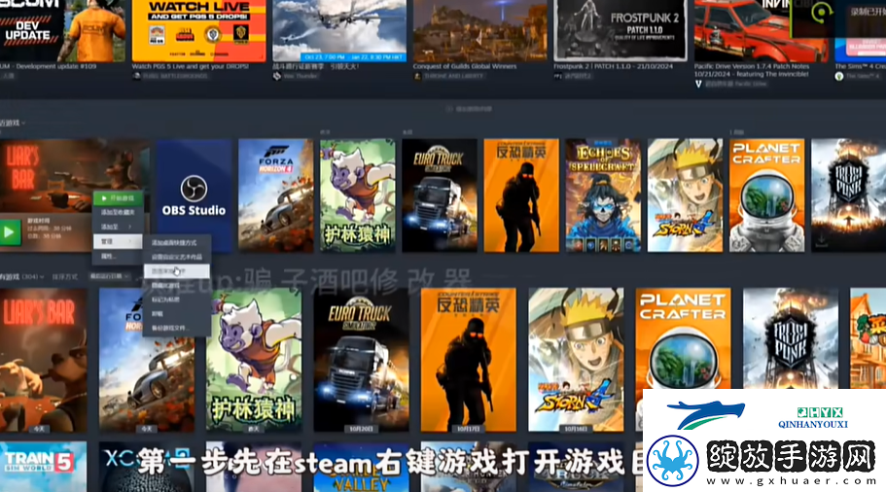Select 护林猿神 cover in recent games shelf

coord(358,195)
